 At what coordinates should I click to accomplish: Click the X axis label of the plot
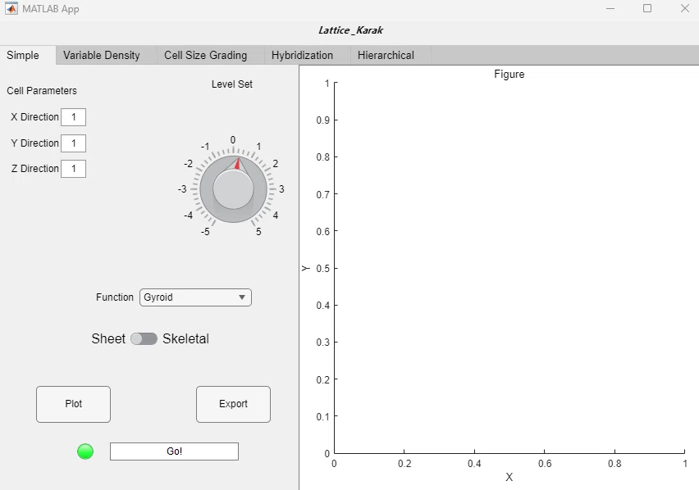[509, 478]
